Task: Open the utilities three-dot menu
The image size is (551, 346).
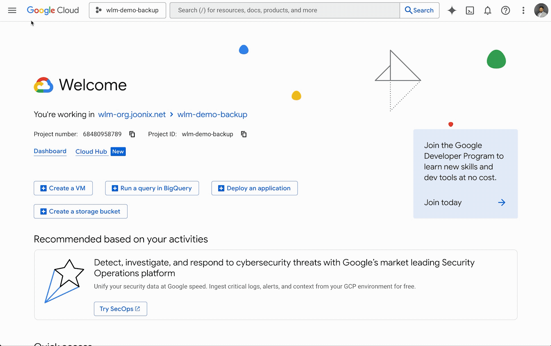Action: (523, 10)
